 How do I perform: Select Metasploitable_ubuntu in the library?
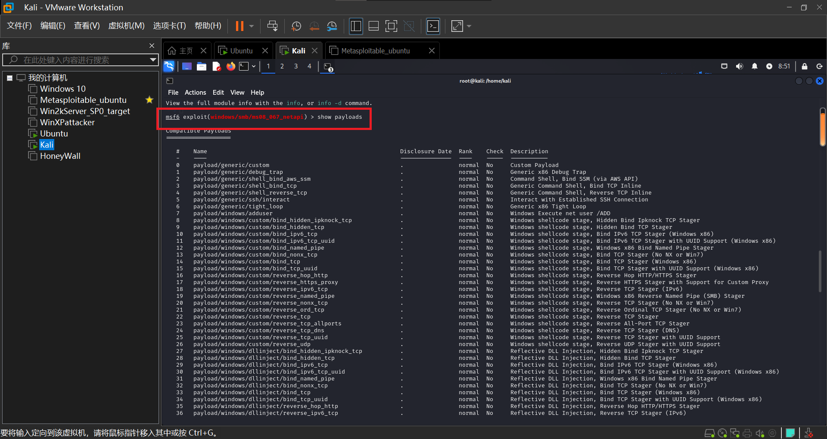[x=83, y=100]
